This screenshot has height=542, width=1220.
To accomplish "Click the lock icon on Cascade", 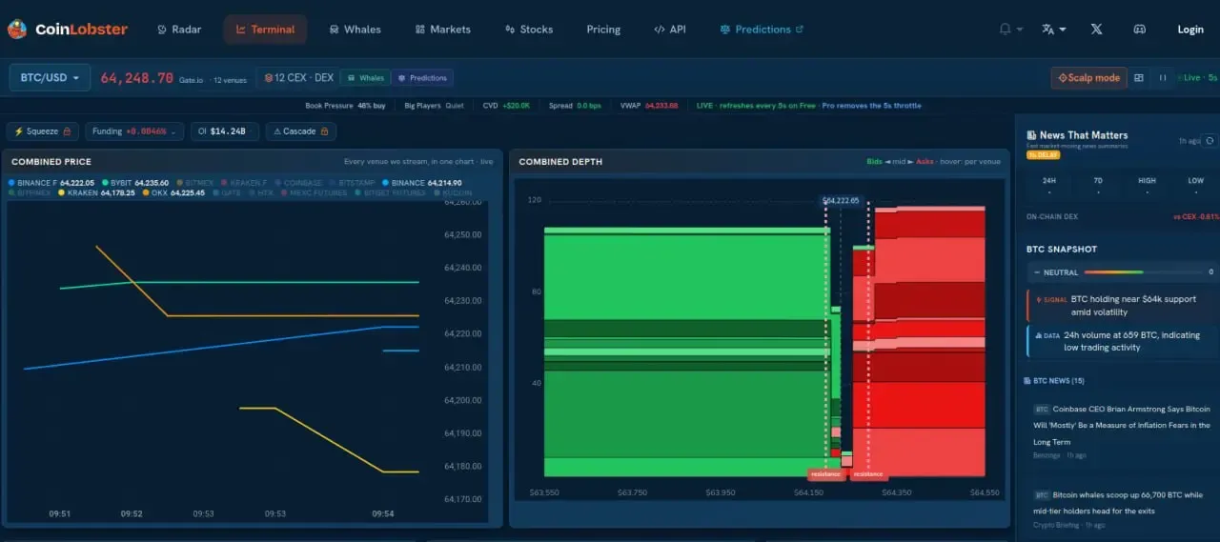I will (x=324, y=131).
